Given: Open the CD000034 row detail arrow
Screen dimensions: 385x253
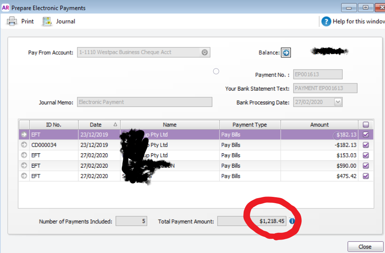Looking at the screenshot, I should click(x=24, y=145).
